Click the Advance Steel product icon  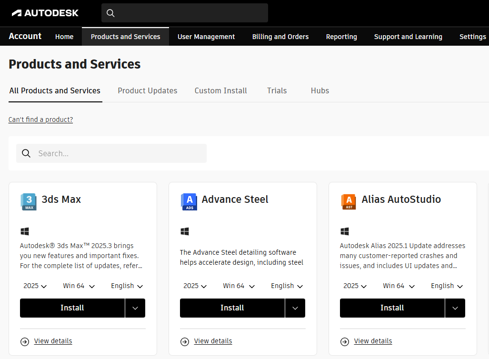click(x=189, y=201)
